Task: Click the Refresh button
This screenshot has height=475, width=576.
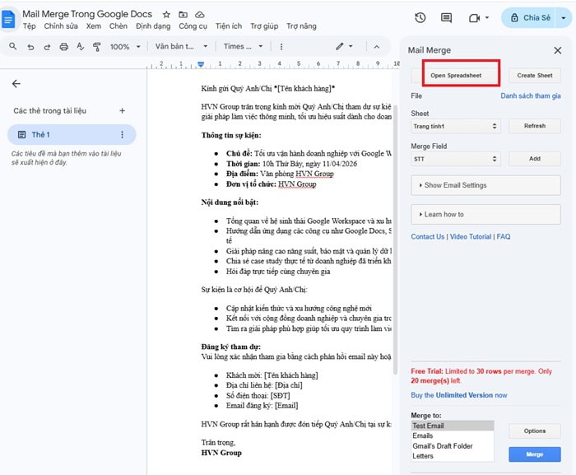Action: coord(535,126)
